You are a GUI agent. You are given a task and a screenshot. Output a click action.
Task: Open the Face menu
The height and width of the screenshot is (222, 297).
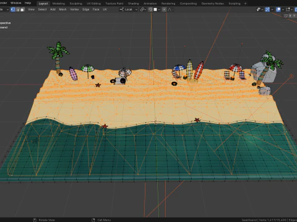[x=96, y=9]
